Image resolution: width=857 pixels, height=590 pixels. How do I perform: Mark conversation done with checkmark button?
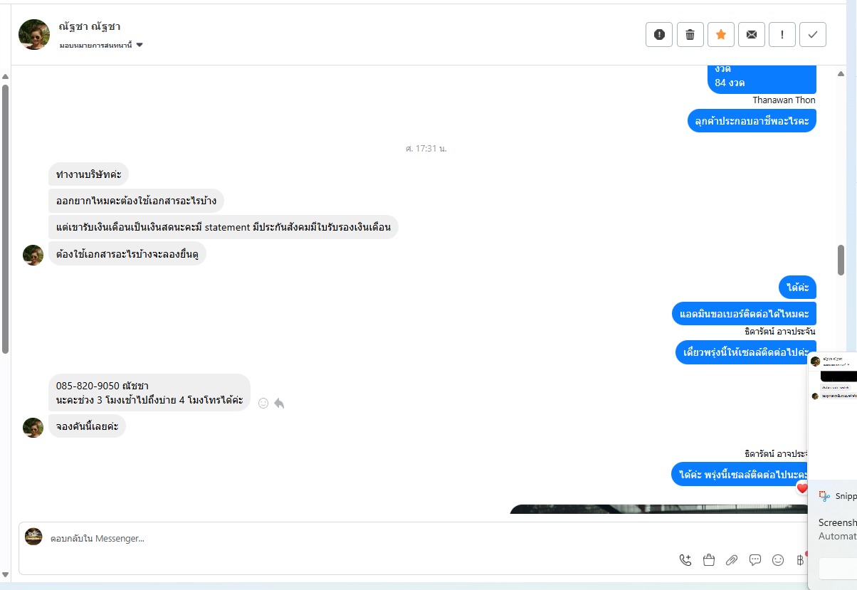point(813,34)
